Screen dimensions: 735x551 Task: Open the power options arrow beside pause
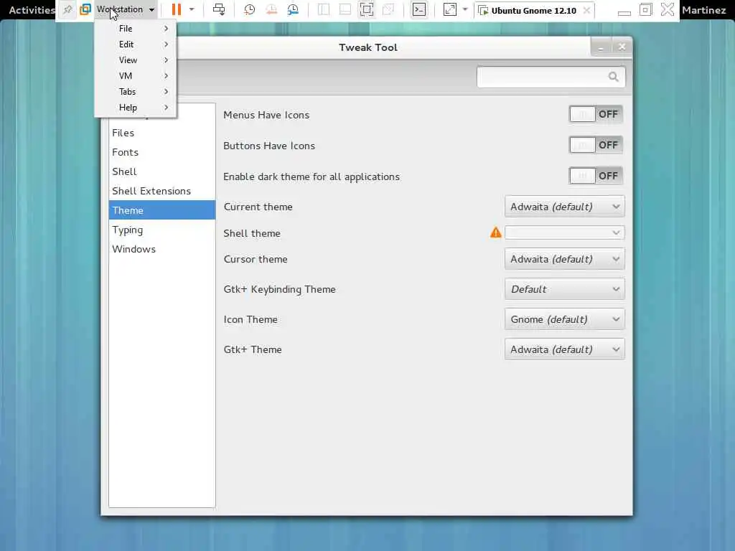192,9
